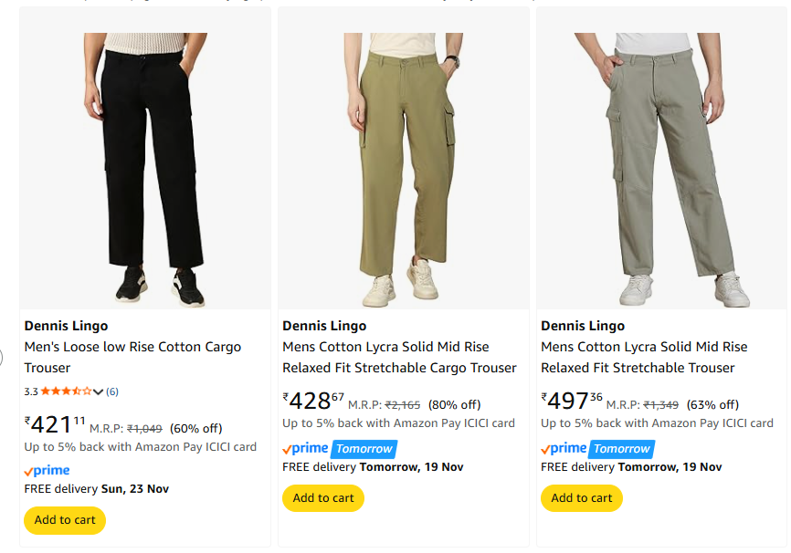Click the (6) ratings count link
This screenshot has width=791, height=553.
[x=112, y=391]
